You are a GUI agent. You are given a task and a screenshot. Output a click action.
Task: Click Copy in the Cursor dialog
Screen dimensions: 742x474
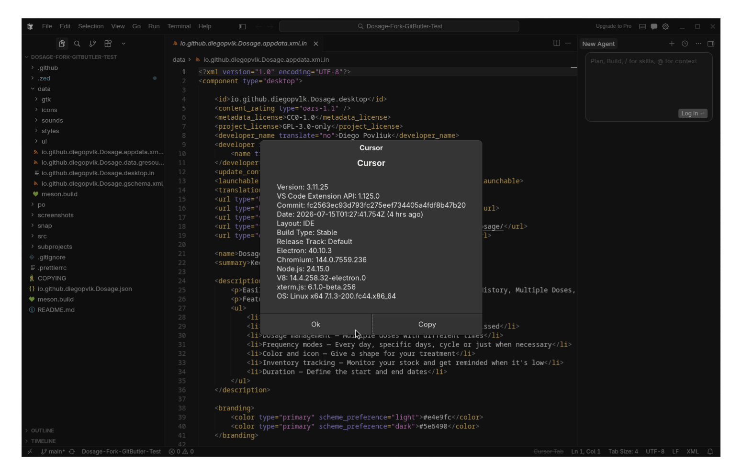[427, 324]
